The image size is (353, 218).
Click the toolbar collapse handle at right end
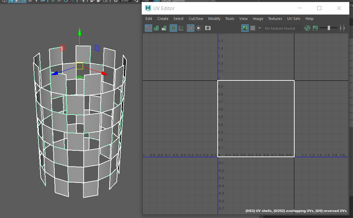coord(343,28)
